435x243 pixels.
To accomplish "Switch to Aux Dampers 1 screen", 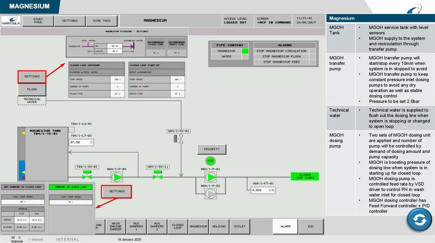I will (136, 226).
